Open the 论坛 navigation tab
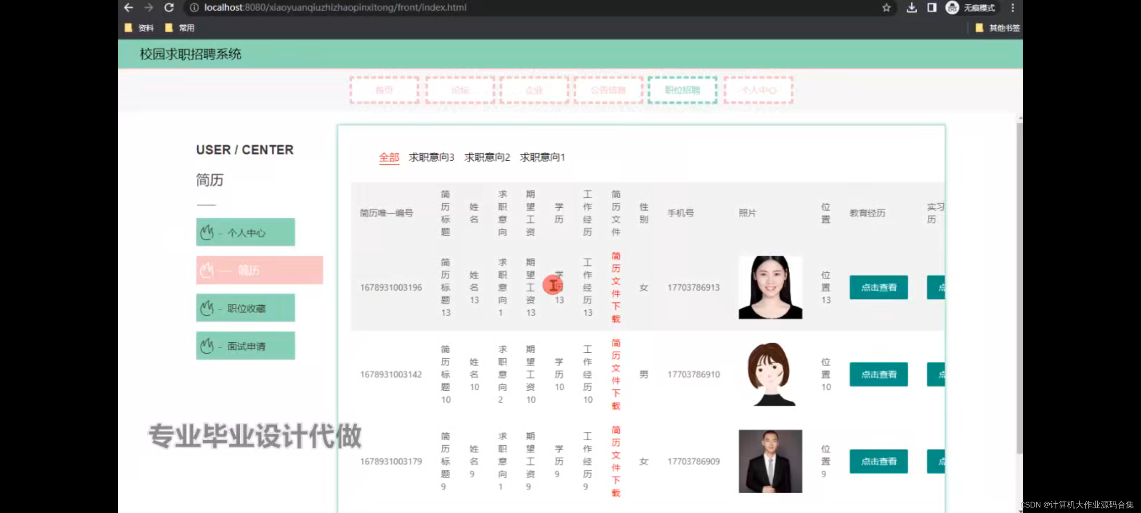The image size is (1141, 513). click(460, 90)
